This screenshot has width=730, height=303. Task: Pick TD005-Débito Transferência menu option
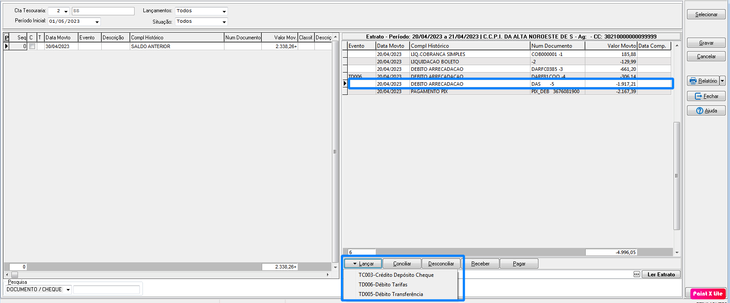[x=391, y=294]
